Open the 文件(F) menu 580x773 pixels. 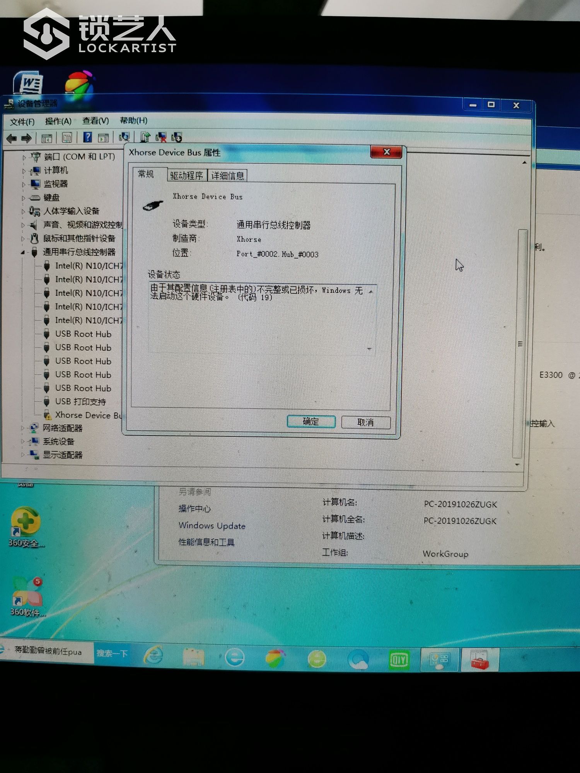(22, 122)
